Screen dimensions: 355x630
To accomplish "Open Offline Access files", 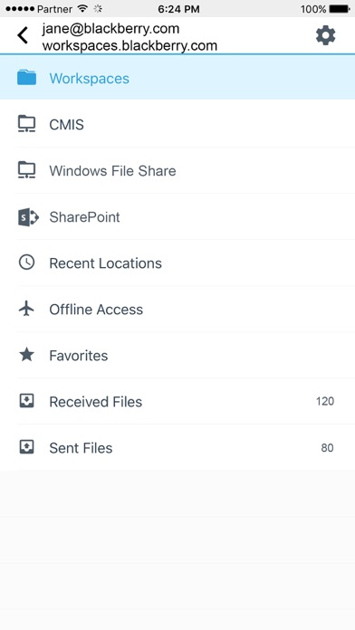I will point(177,309).
